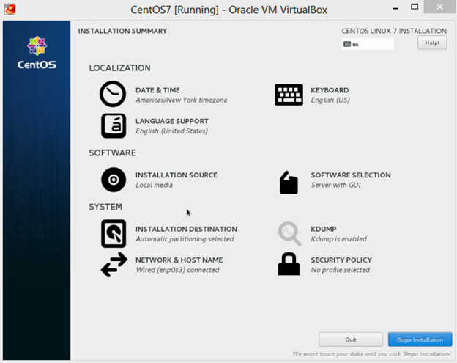
Task: Select the KEYBOARD label
Action: pos(330,90)
